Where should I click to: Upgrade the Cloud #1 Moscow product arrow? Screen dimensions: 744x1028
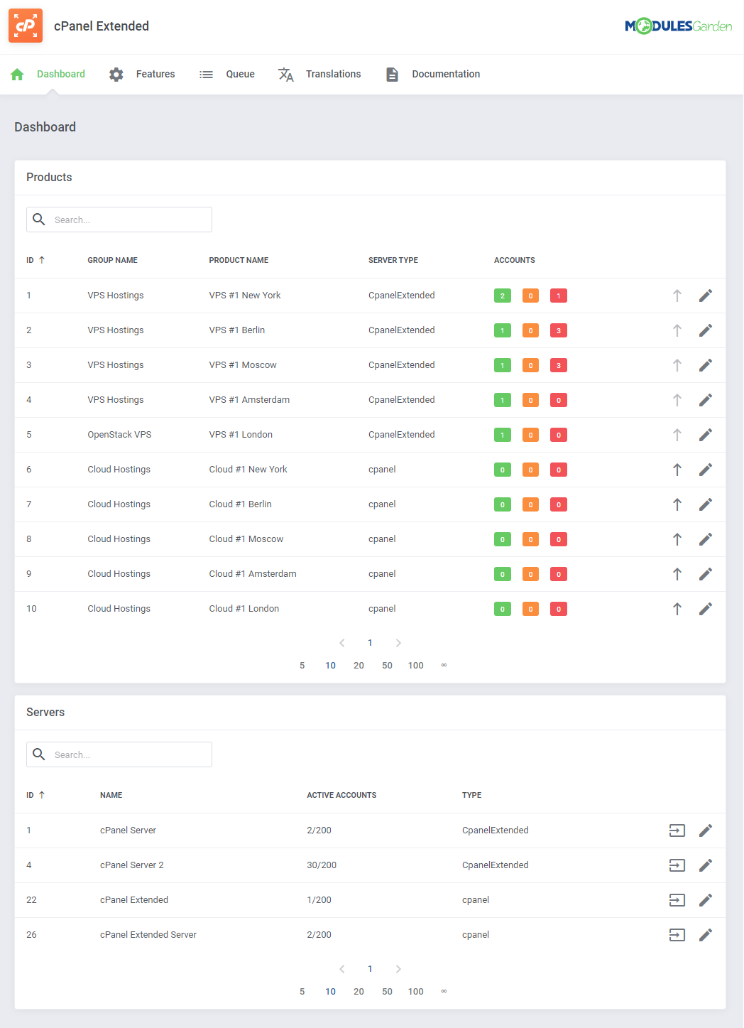click(677, 539)
